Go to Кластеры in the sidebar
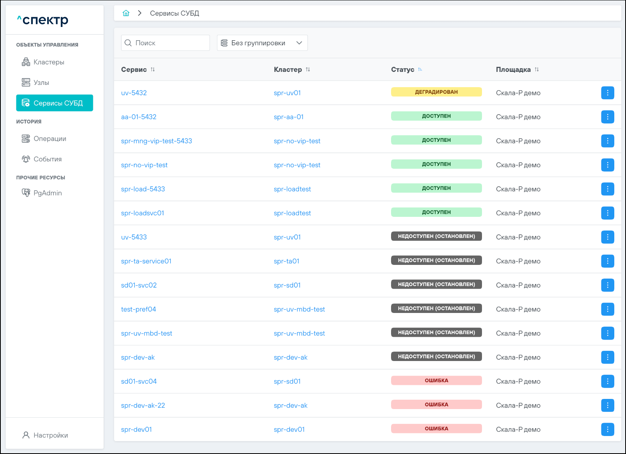Viewport: 626px width, 454px height. click(x=49, y=62)
